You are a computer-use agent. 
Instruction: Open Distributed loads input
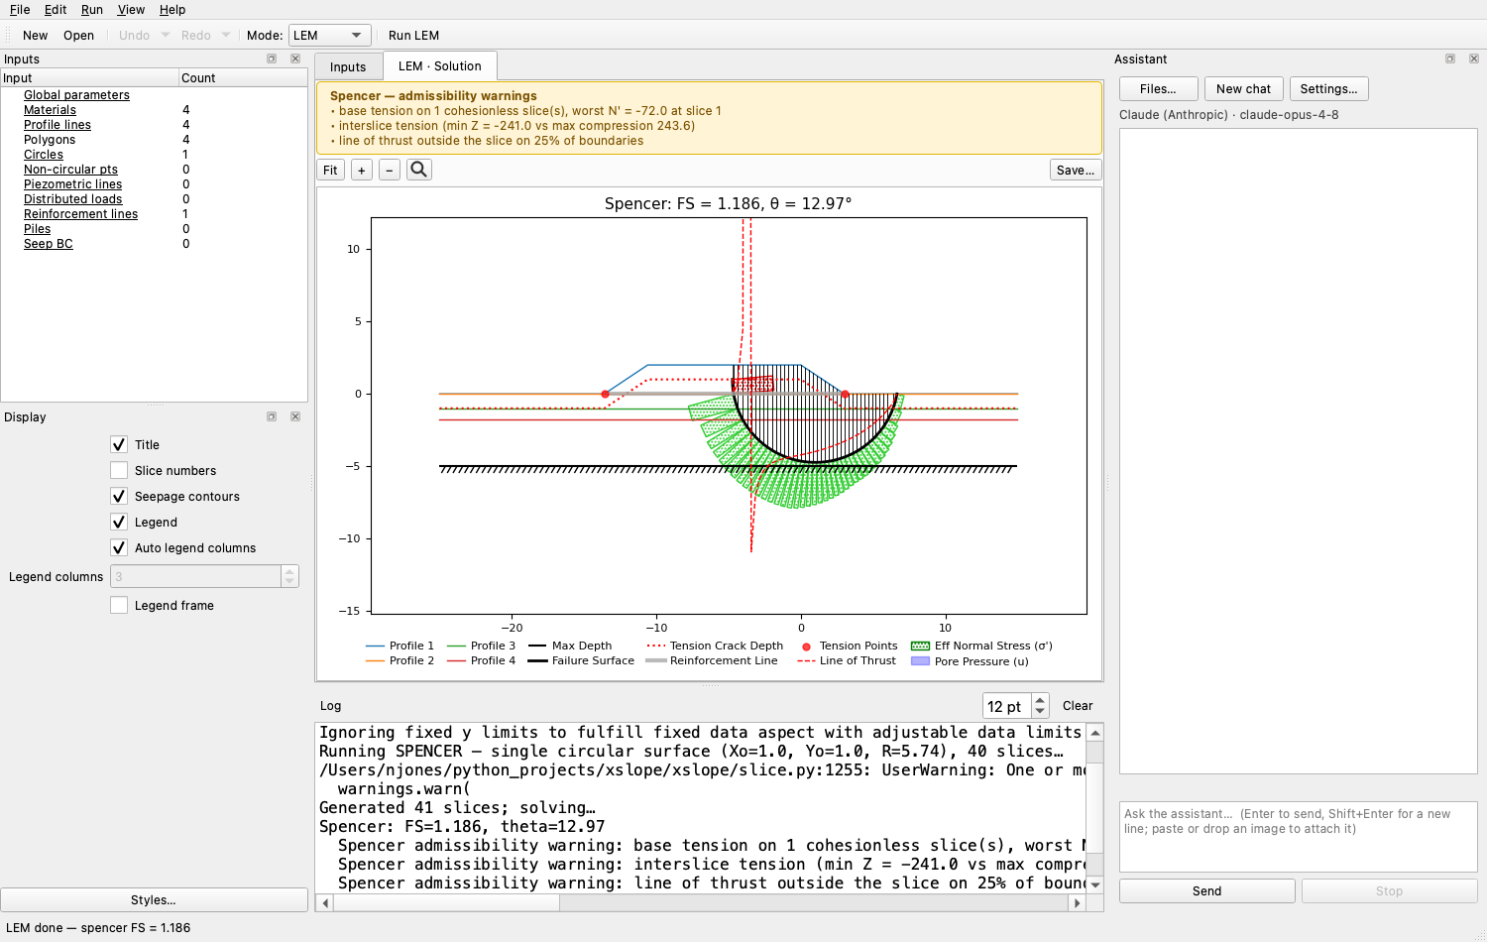[72, 199]
